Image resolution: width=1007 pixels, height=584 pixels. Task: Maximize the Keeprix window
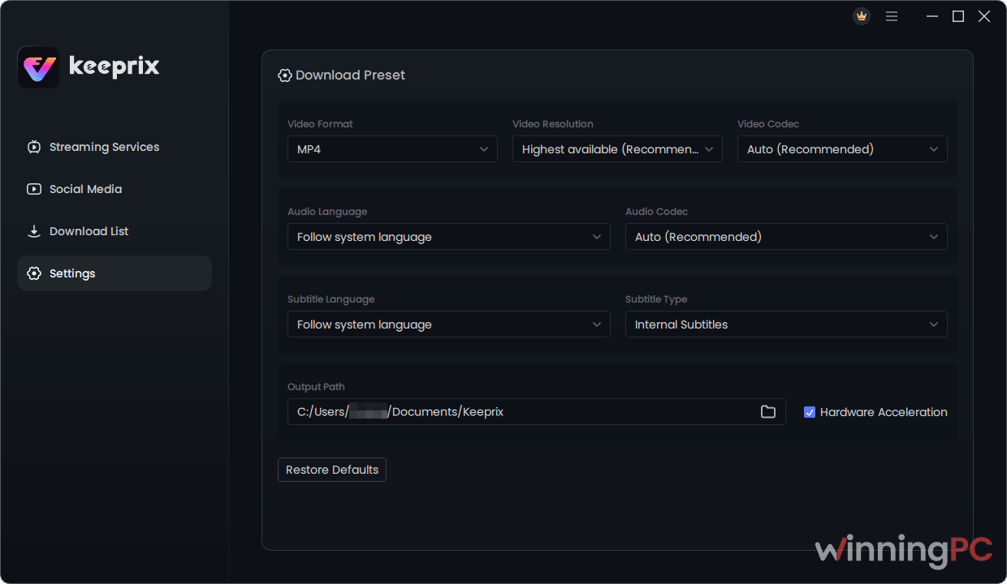(958, 16)
